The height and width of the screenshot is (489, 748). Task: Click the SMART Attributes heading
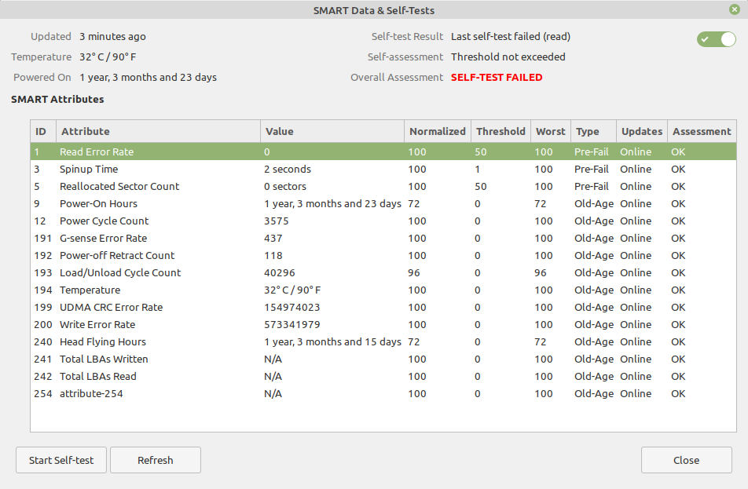coord(57,99)
